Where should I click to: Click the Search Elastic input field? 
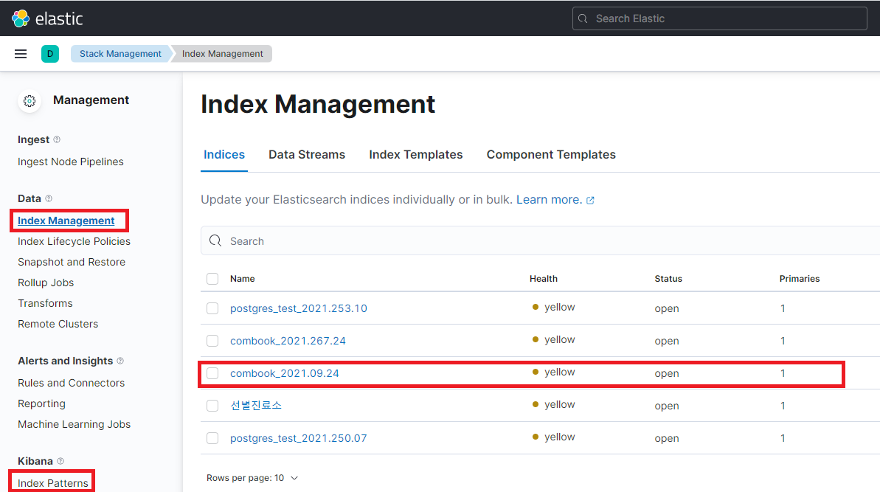pyautogui.click(x=719, y=18)
